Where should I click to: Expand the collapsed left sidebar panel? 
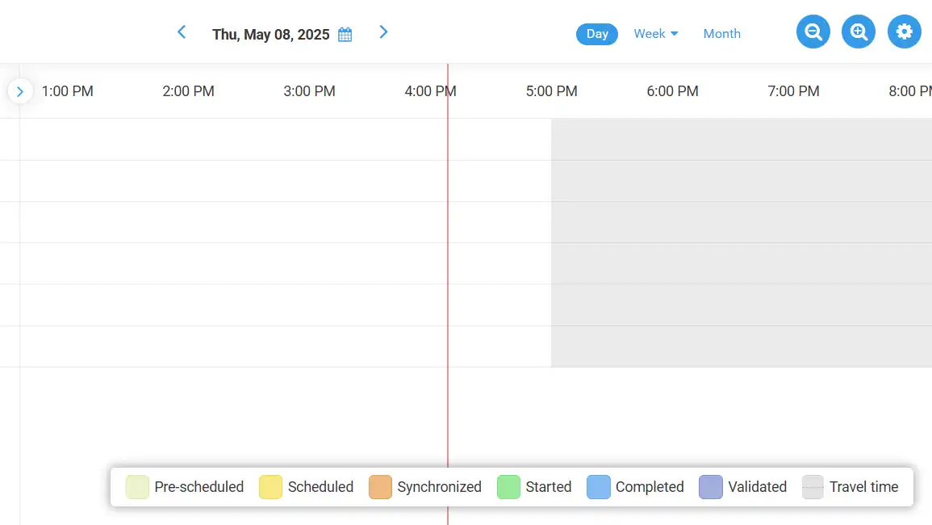(20, 91)
